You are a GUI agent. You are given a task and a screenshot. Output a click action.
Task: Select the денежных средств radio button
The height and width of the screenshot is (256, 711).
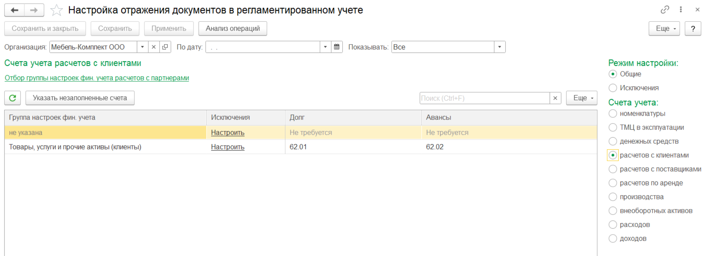point(612,141)
